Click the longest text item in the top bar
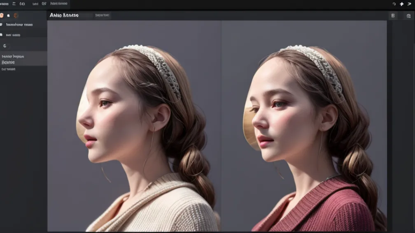The width and height of the screenshot is (415, 233). (60, 4)
